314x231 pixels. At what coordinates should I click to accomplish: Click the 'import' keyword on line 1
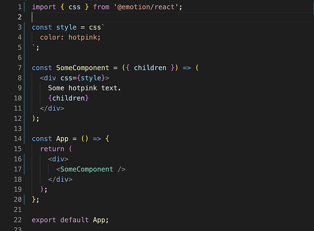click(x=44, y=8)
